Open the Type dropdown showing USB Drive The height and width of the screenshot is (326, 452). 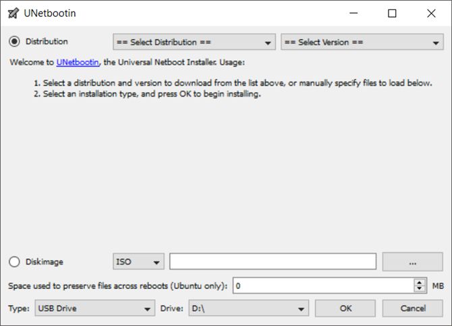tap(94, 308)
